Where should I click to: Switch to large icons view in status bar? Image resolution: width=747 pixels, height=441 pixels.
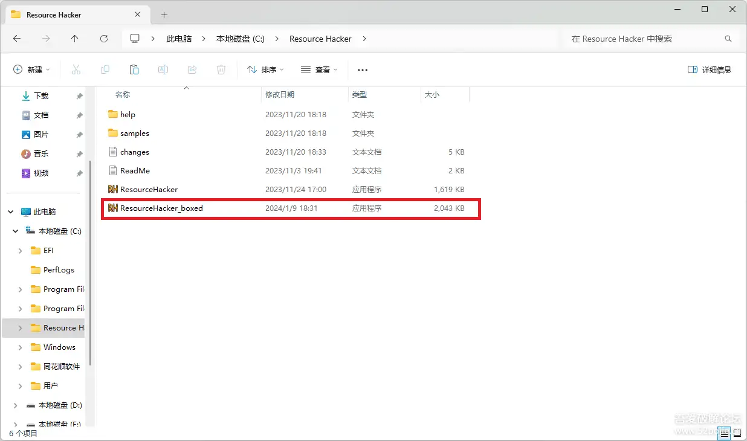[737, 433]
